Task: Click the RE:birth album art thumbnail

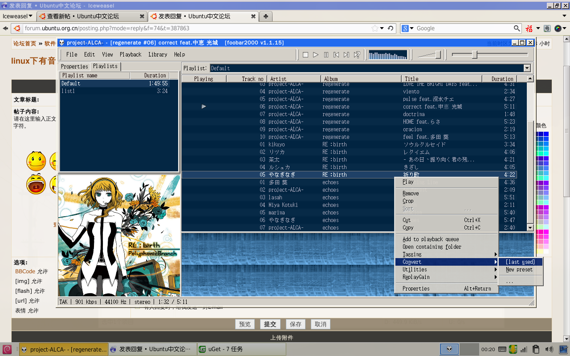Action: 119,235
